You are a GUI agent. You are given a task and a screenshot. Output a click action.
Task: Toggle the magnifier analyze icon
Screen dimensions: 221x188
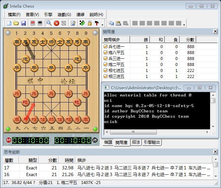click(x=49, y=23)
